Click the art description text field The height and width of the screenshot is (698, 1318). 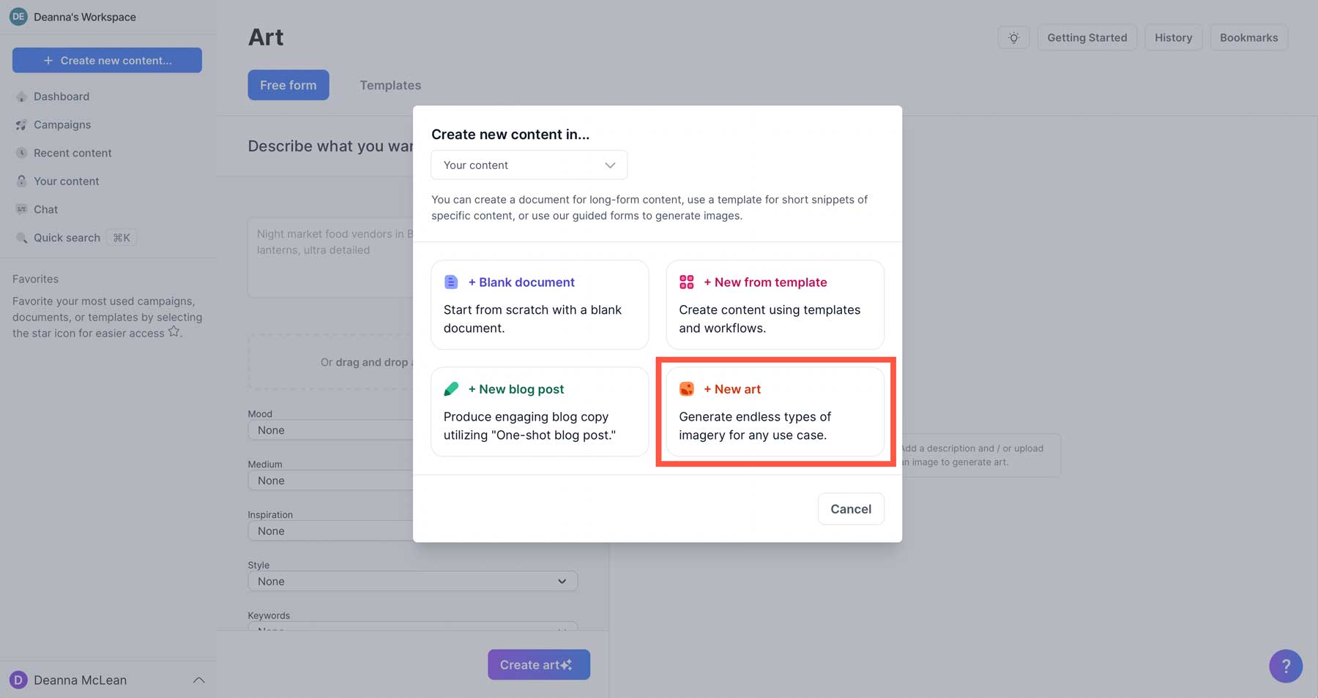coord(329,256)
